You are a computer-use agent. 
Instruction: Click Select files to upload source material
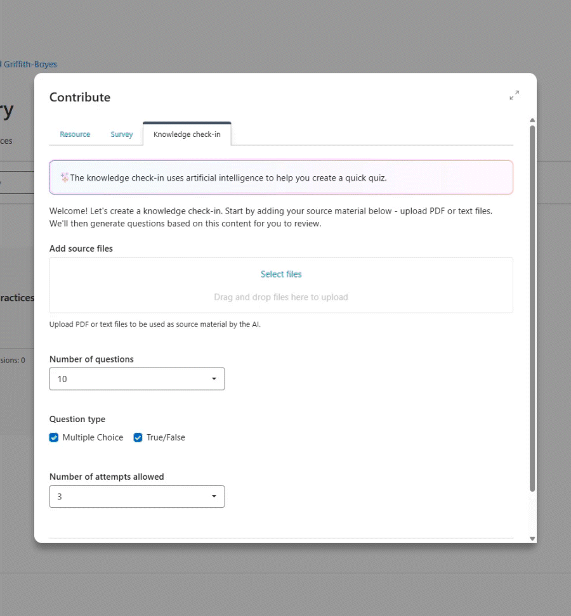[281, 274]
